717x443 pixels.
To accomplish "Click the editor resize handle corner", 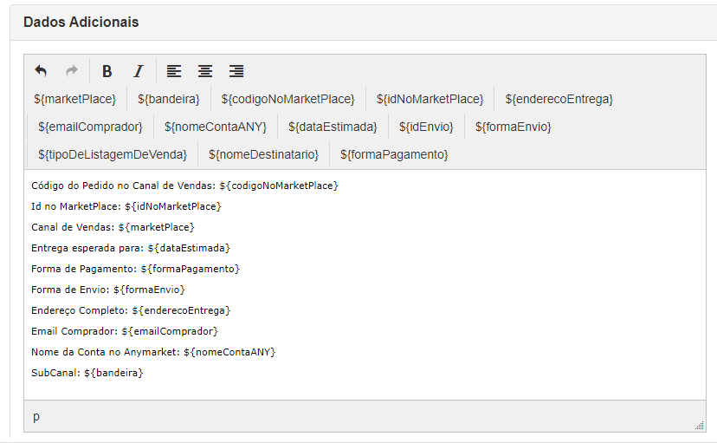I will 699,425.
